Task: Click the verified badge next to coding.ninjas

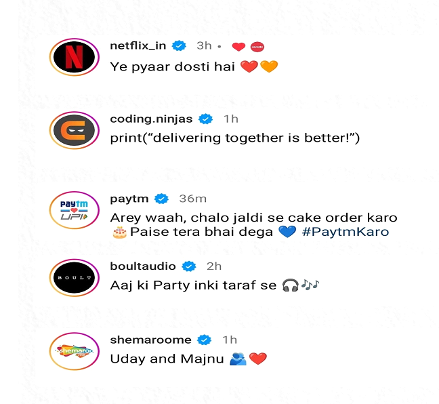Action: pyautogui.click(x=205, y=119)
